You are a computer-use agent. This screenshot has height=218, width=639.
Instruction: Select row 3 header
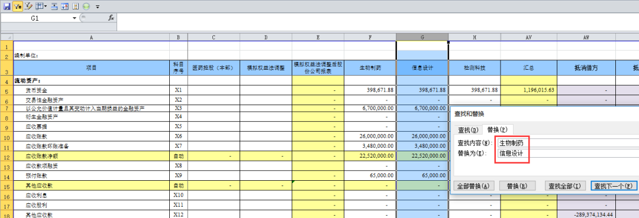(x=7, y=68)
